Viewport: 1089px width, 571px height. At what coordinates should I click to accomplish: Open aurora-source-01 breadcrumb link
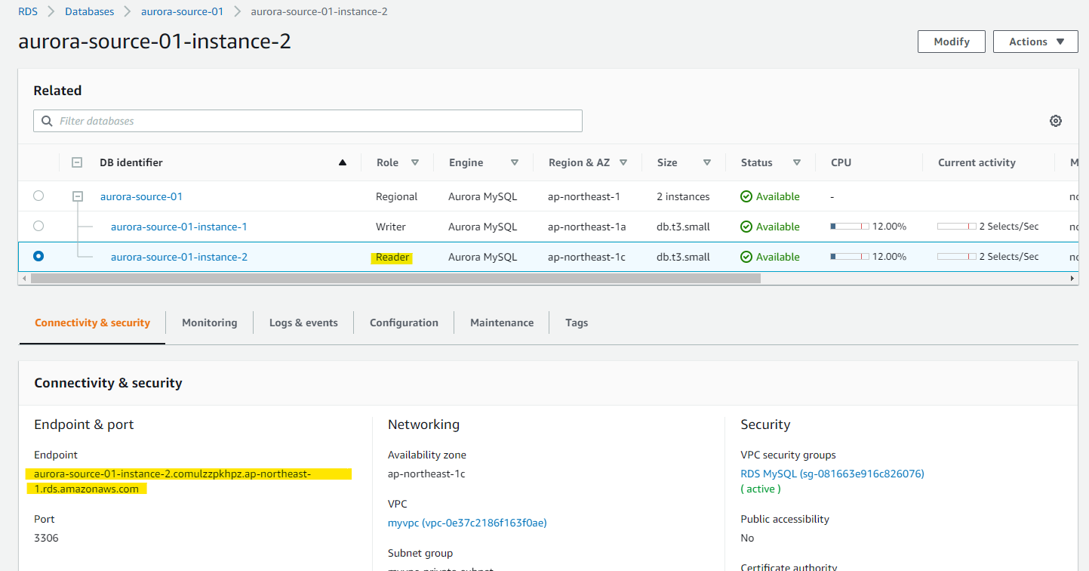(182, 11)
